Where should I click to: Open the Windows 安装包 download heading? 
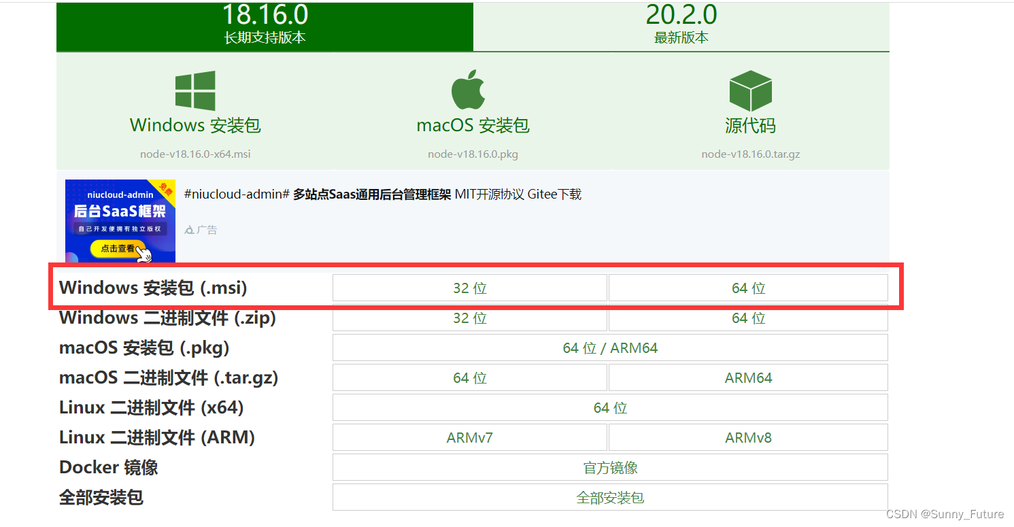tap(195, 126)
